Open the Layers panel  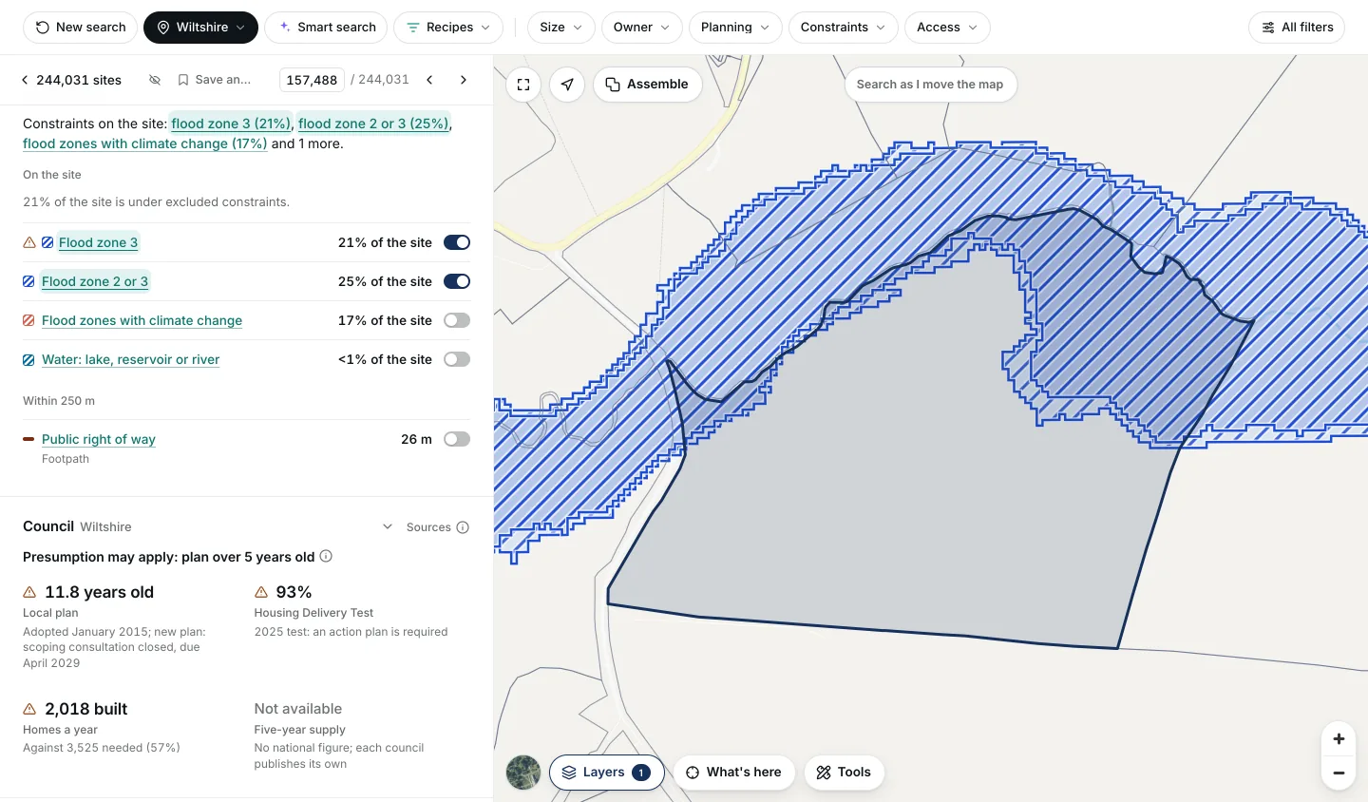click(607, 773)
